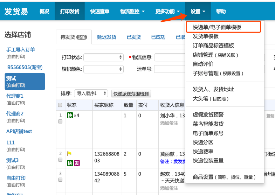Select the l95566505(淘宝) store
Image resolution: width=275 pixels, height=195 pixels.
click(24, 67)
